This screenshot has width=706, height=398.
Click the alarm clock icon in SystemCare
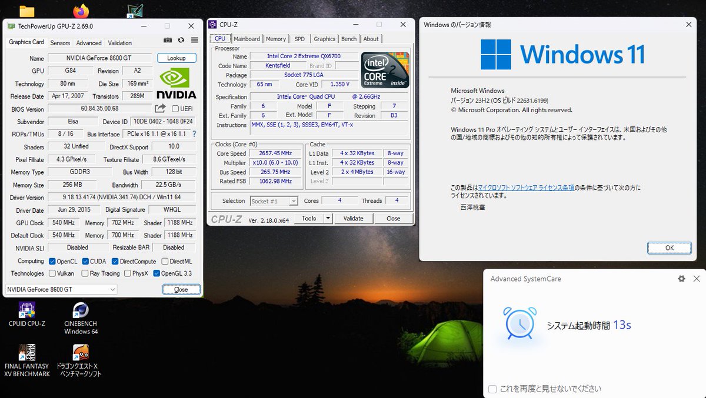(519, 324)
